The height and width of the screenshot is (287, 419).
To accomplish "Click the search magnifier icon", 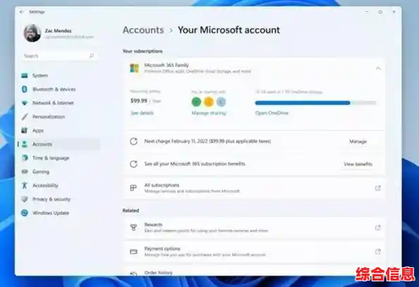I will coord(92,56).
